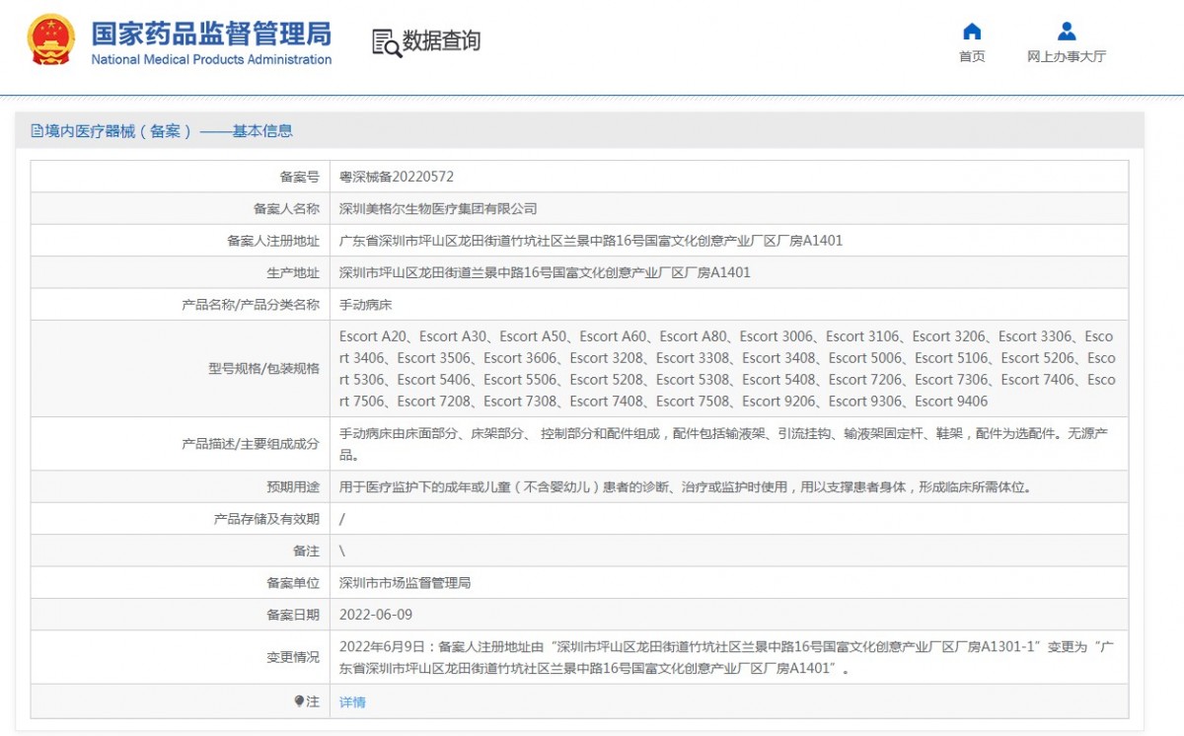Viewport: 1184px width, 736px height.
Task: Go to 首页 text link
Action: tap(972, 56)
